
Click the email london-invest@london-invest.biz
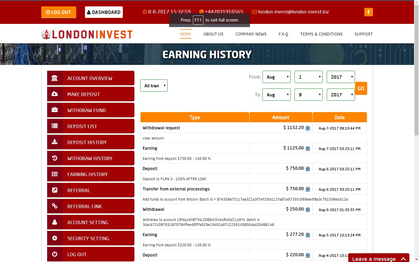tap(293, 12)
